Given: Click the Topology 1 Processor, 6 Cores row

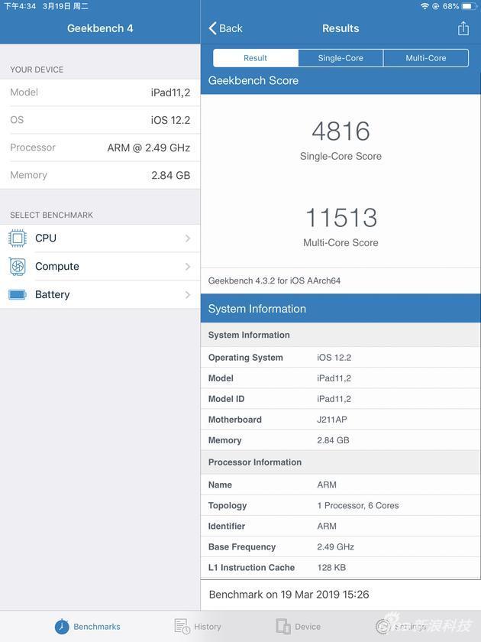Looking at the screenshot, I should tap(341, 506).
